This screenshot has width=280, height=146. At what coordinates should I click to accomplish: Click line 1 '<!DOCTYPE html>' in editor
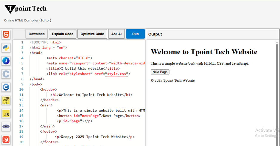click(x=45, y=42)
